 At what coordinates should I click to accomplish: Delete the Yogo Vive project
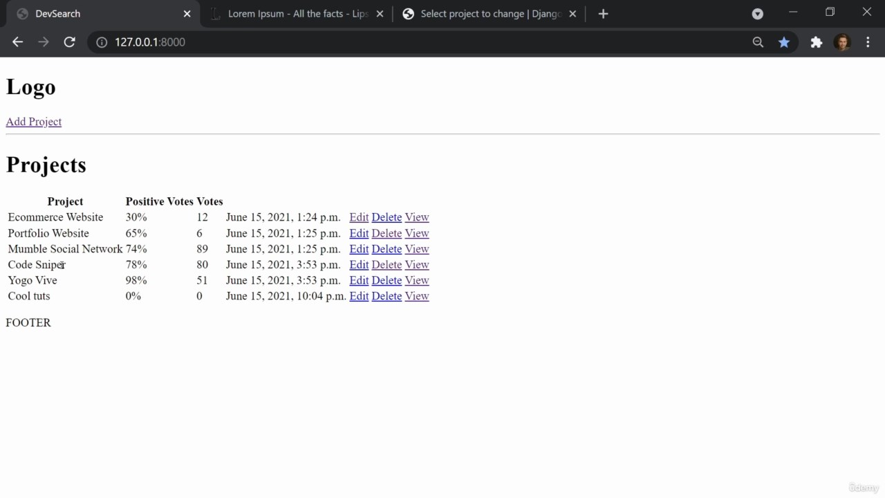tap(386, 280)
